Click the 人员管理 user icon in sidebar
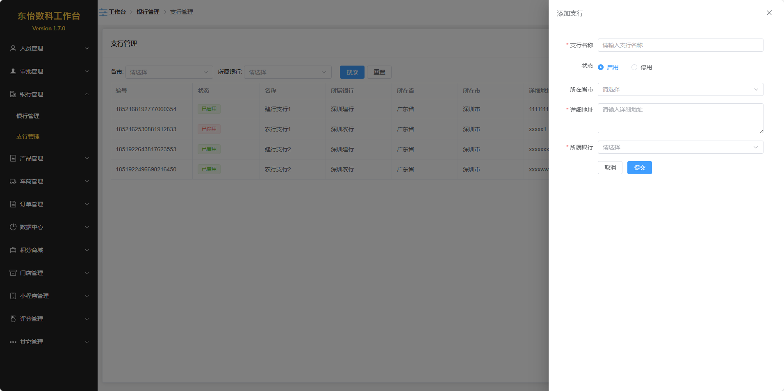The image size is (784, 391). 13,48
